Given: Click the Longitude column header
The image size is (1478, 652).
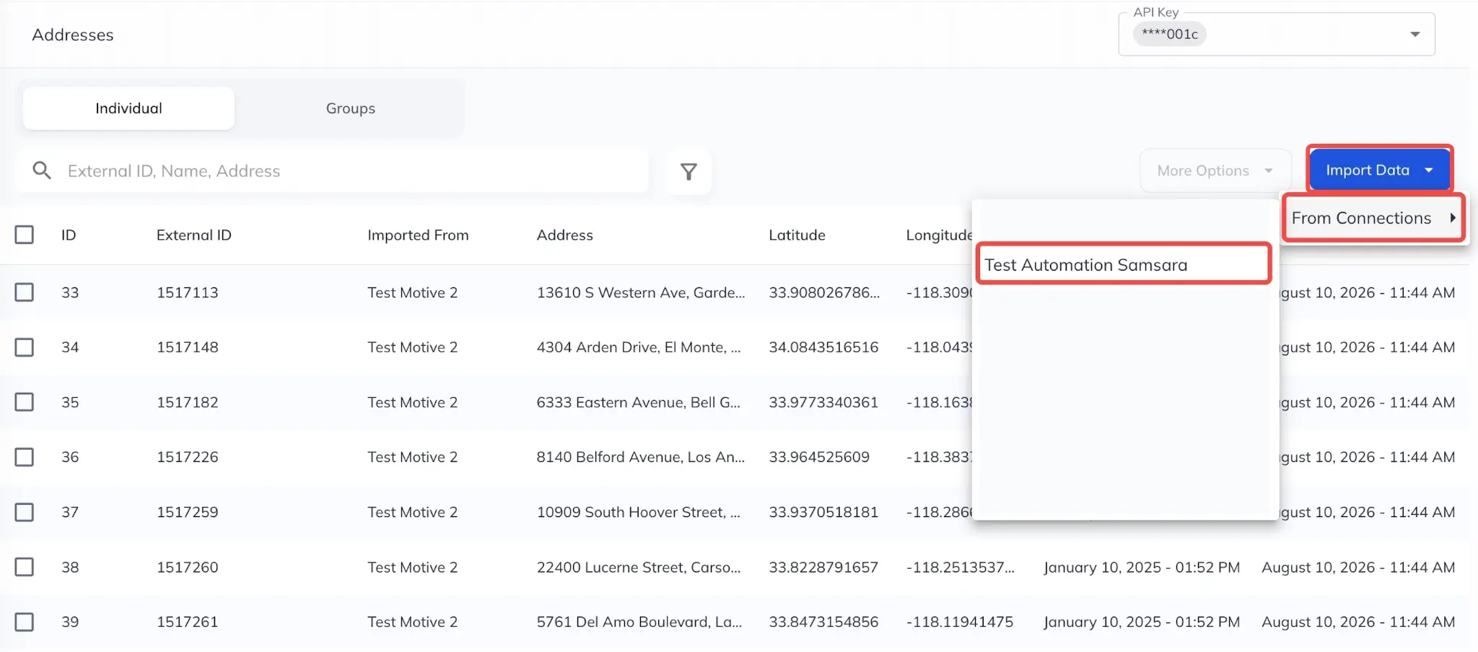Looking at the screenshot, I should [939, 235].
